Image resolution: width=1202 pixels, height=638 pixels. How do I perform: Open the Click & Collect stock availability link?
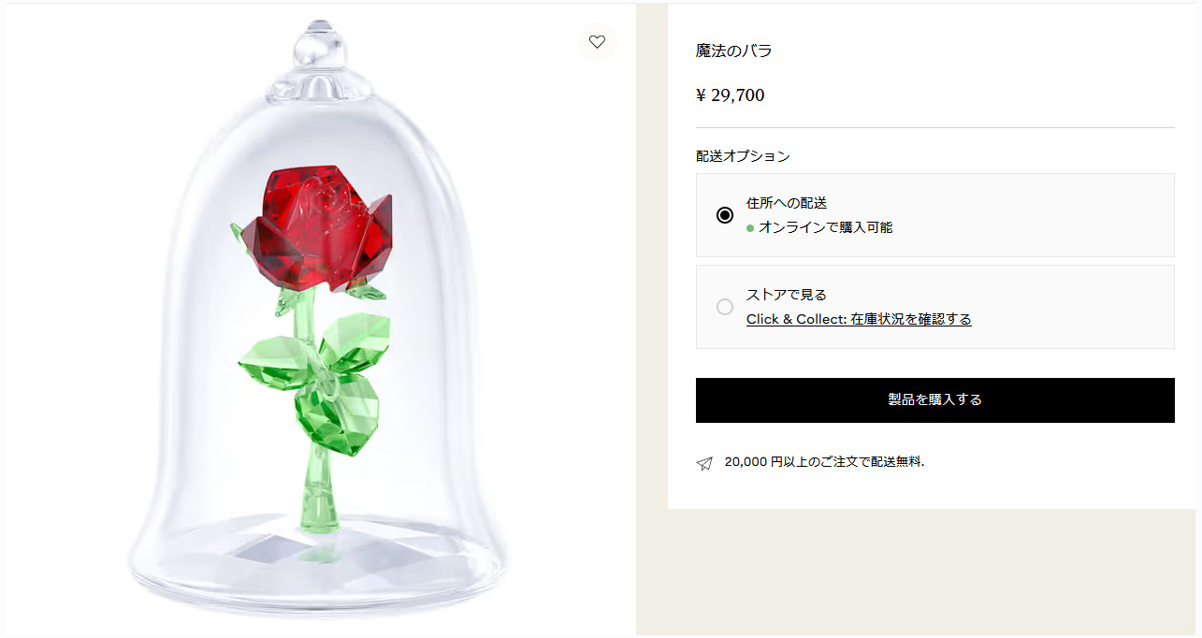click(859, 319)
